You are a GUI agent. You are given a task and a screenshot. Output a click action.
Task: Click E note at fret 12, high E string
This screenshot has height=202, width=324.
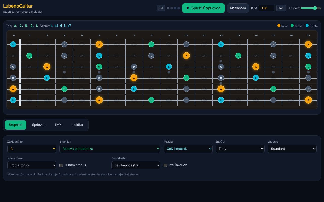tap(221, 44)
